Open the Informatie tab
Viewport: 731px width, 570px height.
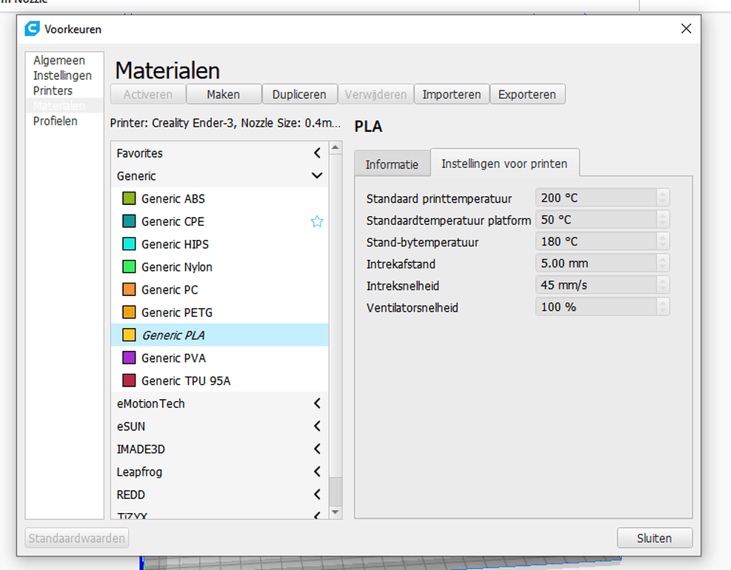coord(392,164)
